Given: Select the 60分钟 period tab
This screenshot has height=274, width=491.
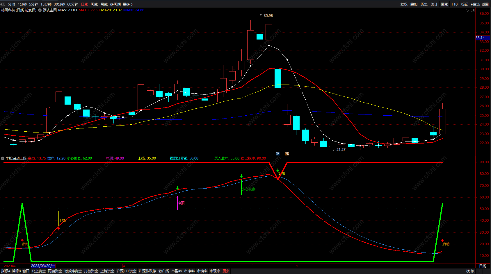Looking at the screenshot, I should tap(73, 4).
